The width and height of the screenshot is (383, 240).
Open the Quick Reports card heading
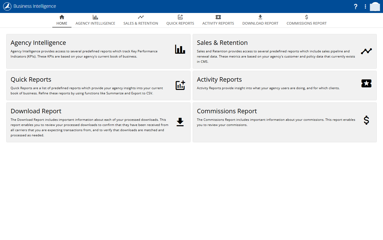[31, 80]
